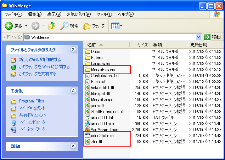The image size is (225, 160).
Task: Click the file name xdoc2txt.exe
Action: 102,136
